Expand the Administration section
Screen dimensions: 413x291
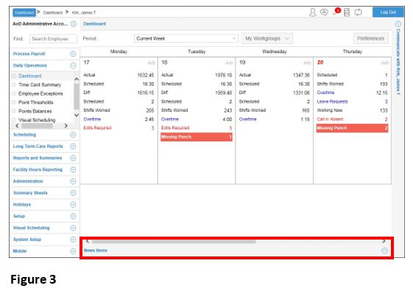coord(73,181)
